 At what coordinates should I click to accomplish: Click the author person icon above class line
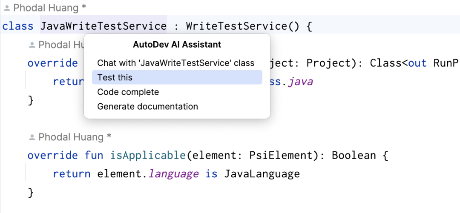point(7,9)
